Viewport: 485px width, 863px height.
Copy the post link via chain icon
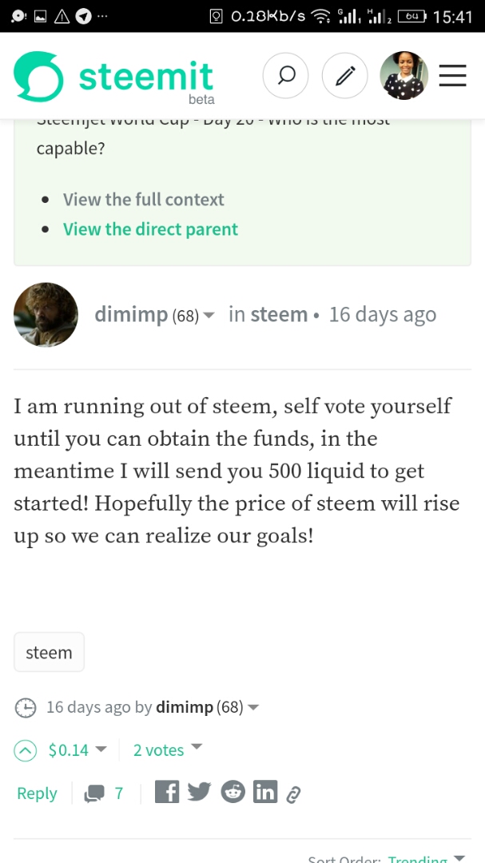pos(293,795)
